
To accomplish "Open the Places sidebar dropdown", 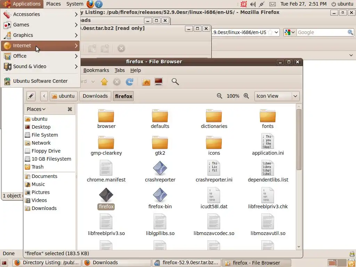I will click(x=36, y=109).
